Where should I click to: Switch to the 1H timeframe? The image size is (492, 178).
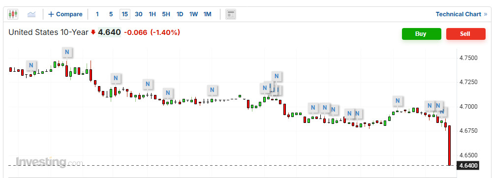point(153,14)
